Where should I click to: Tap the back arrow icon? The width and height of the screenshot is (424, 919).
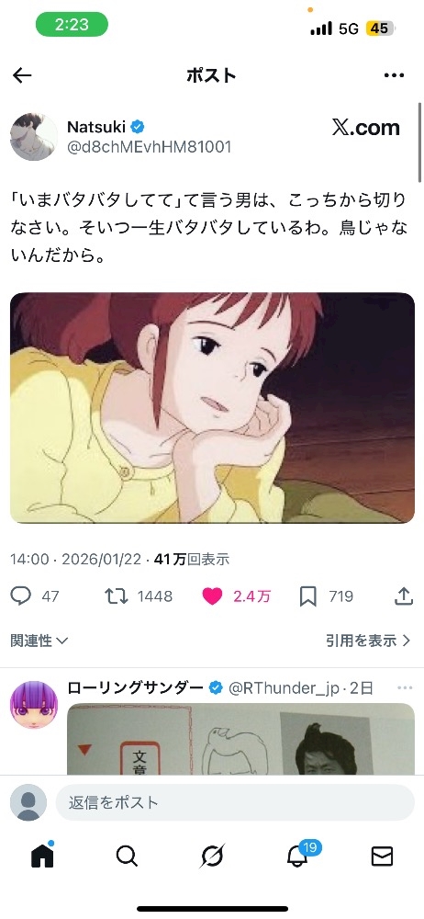pyautogui.click(x=22, y=75)
